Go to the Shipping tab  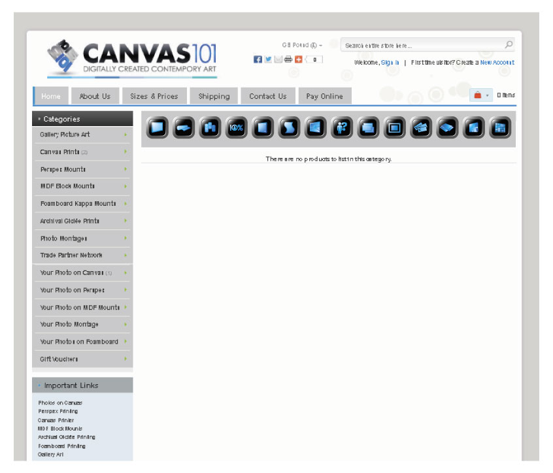click(214, 96)
